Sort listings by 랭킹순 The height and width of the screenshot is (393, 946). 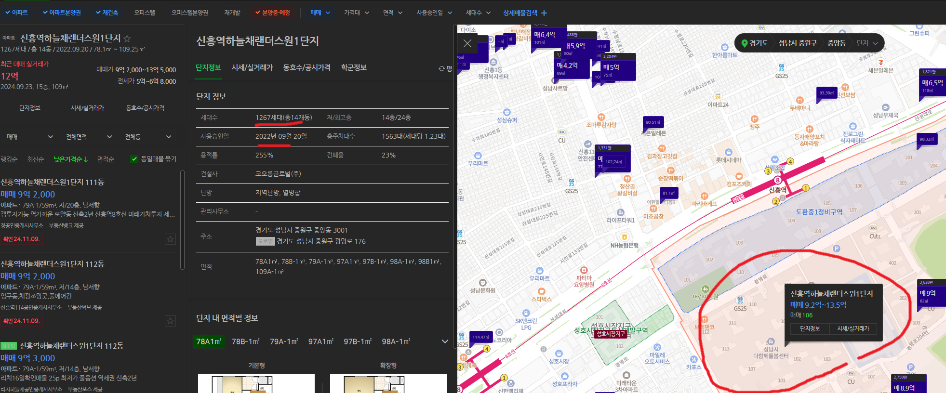click(9, 159)
